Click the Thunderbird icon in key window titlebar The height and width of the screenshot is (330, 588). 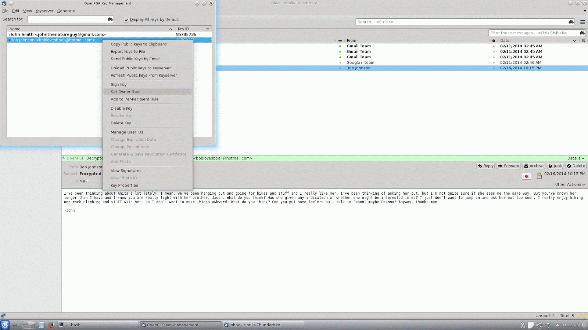click(x=4, y=3)
